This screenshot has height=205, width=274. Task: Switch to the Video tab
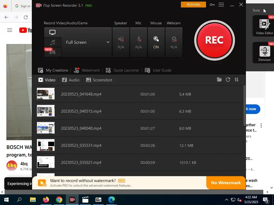pos(47,80)
